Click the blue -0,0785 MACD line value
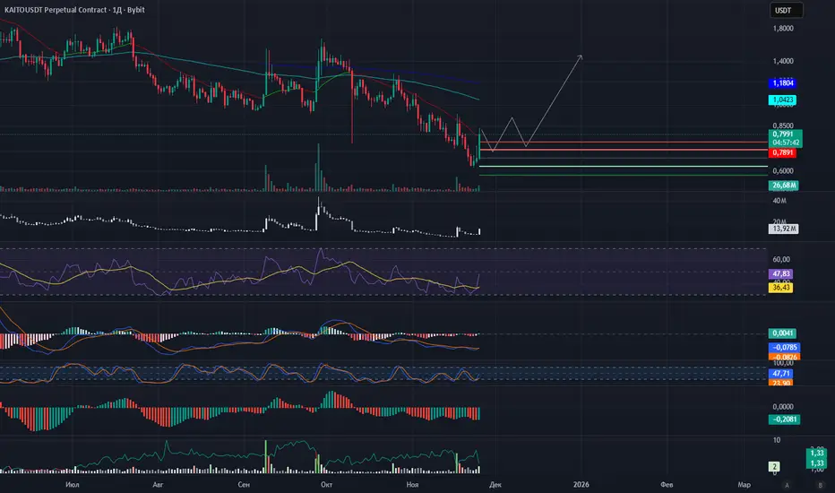The image size is (835, 493). point(784,348)
